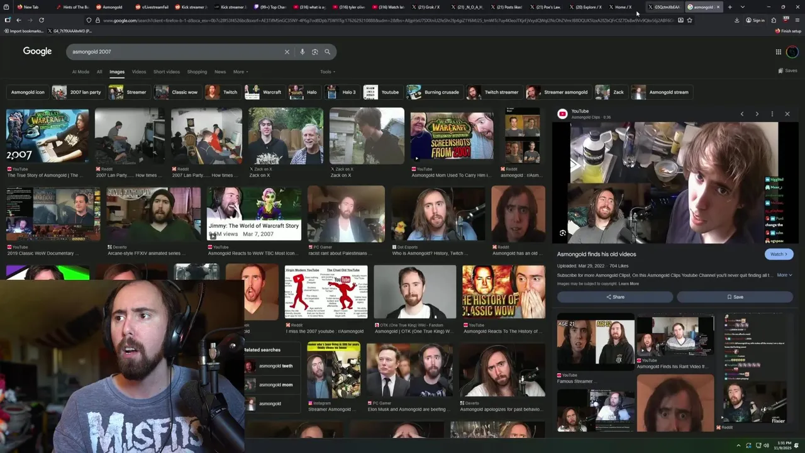Switch to Shopping tab
Viewport: 805px width, 453px height.
coord(197,72)
